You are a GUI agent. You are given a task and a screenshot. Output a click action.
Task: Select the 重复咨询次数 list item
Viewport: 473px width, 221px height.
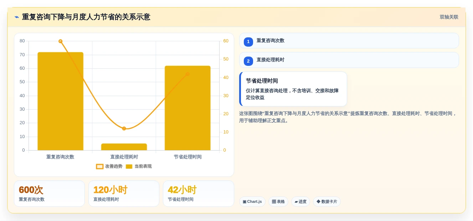349,41
